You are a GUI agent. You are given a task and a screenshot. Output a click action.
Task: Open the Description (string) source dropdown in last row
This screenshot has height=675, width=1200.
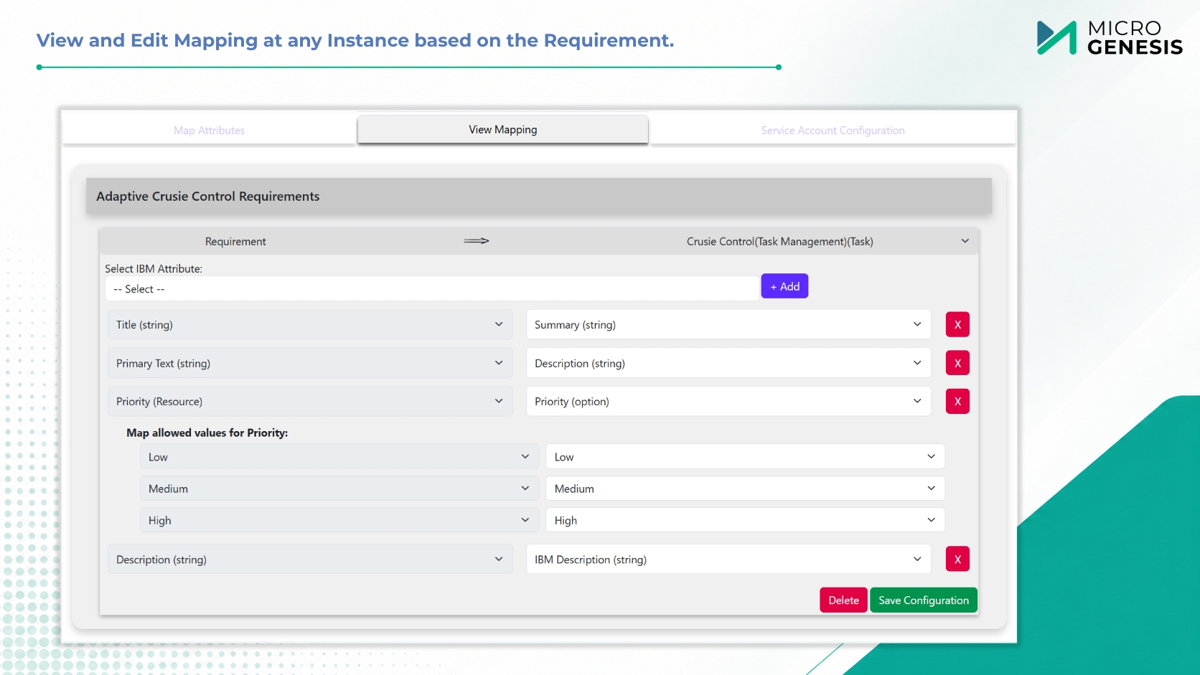pyautogui.click(x=310, y=559)
